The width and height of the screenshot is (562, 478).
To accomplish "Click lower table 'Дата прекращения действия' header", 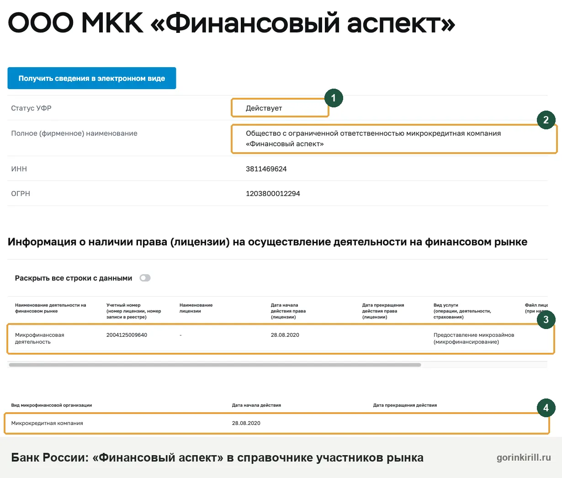I will 405,405.
